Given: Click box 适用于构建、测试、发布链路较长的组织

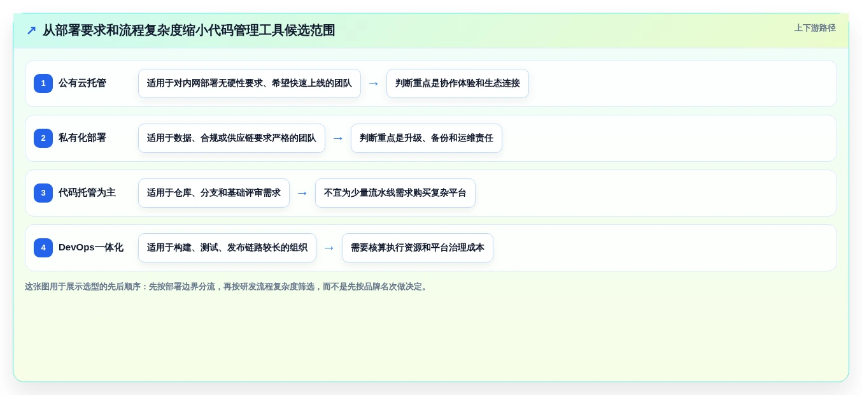Looking at the screenshot, I should pyautogui.click(x=227, y=248).
